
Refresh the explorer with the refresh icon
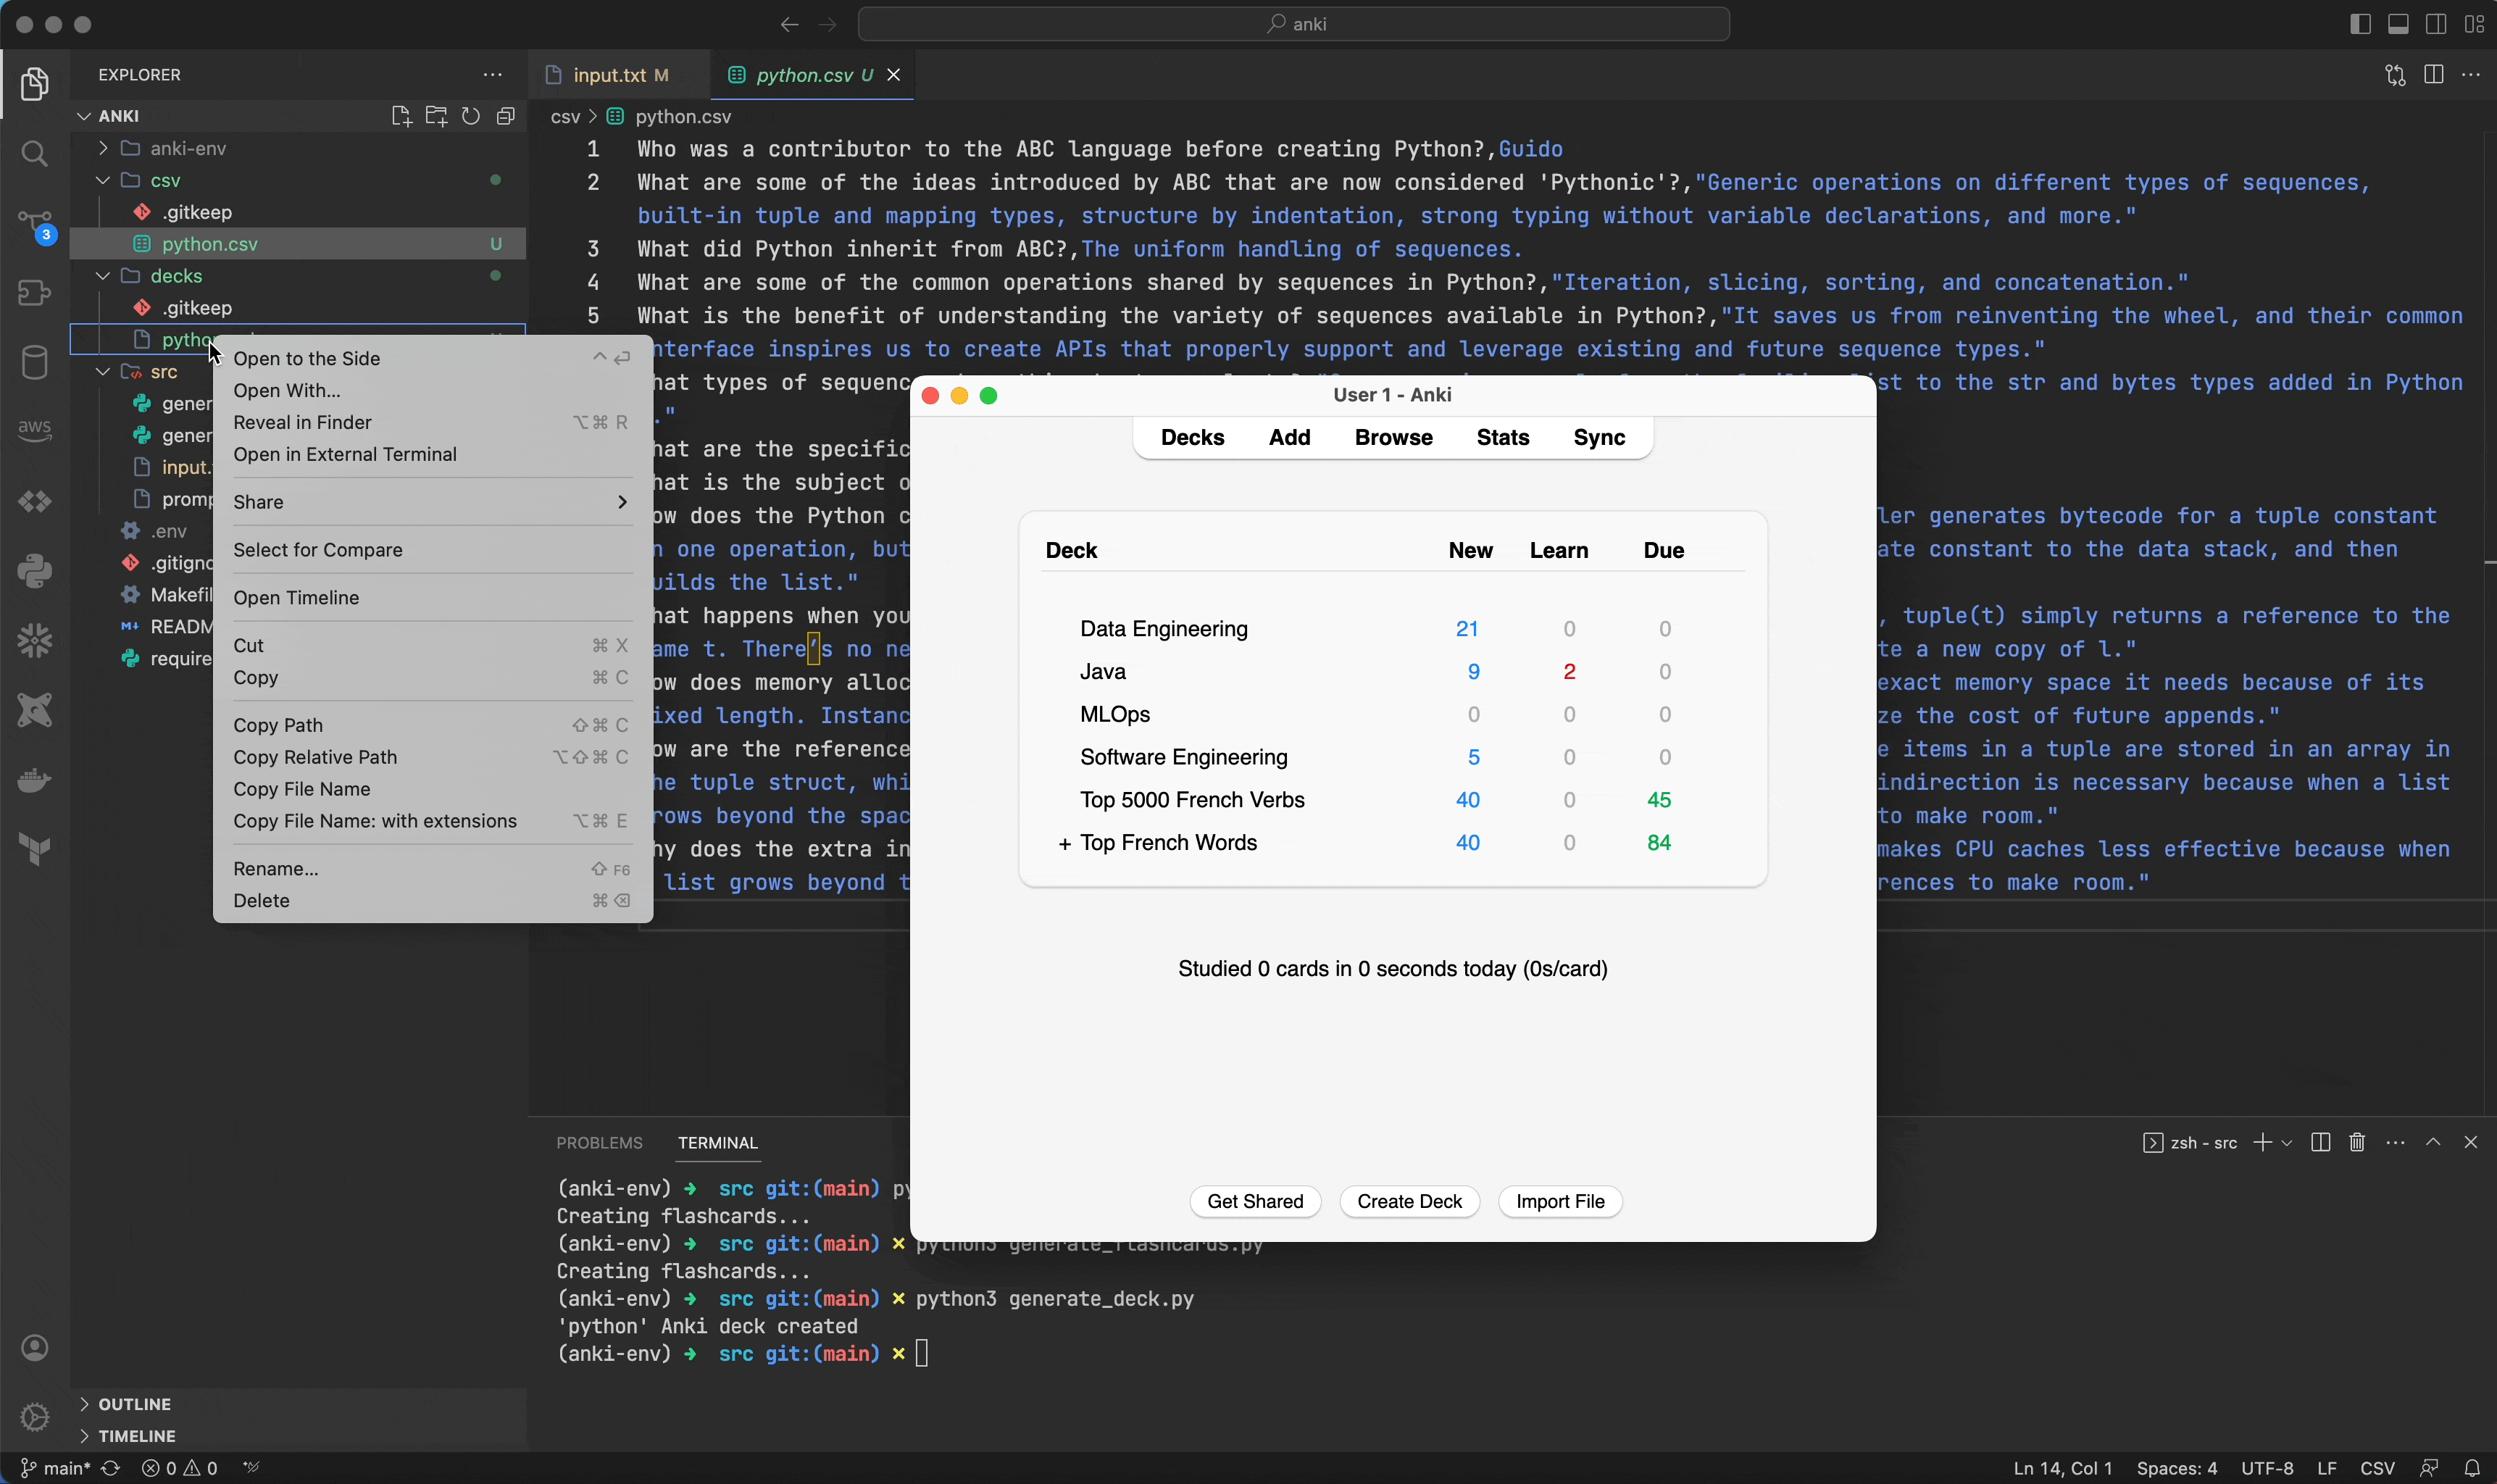point(471,116)
